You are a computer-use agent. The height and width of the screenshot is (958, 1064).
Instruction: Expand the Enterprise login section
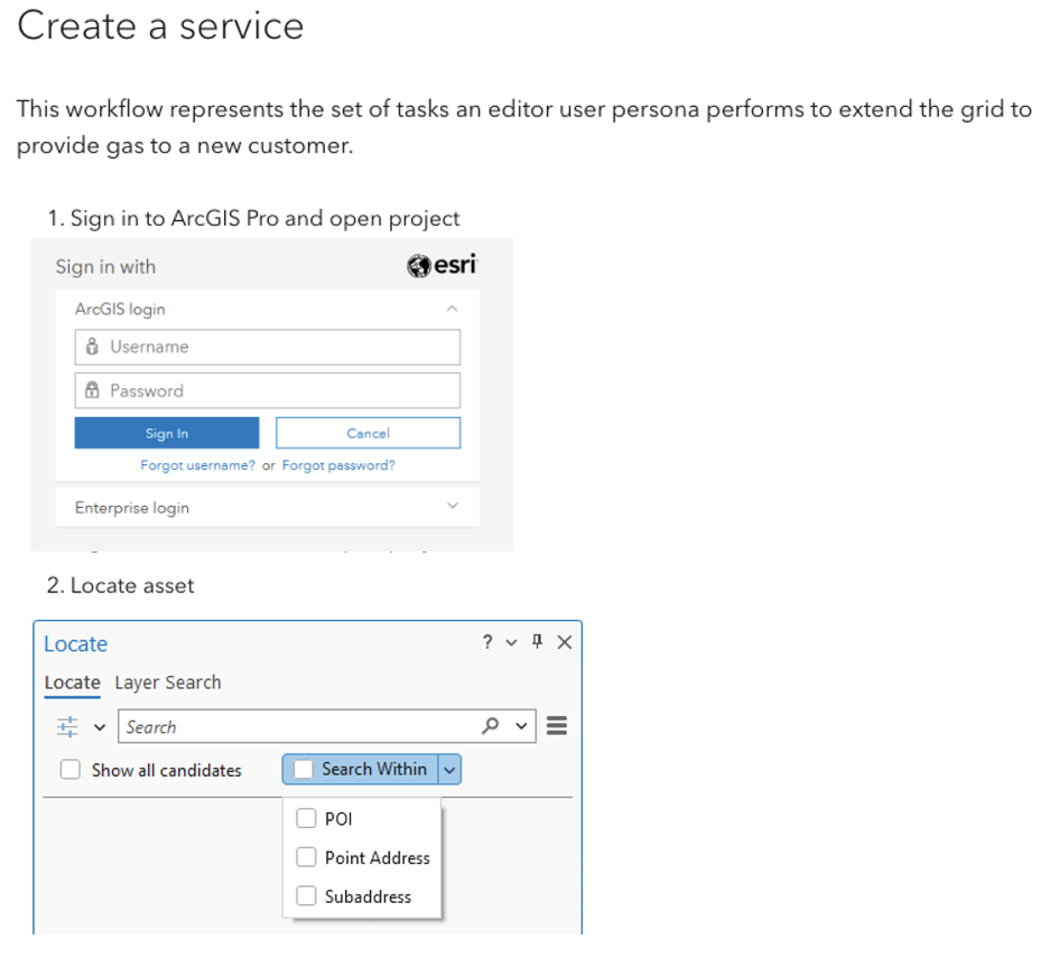(x=452, y=506)
